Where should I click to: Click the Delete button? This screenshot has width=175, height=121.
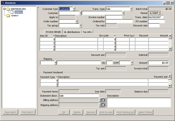(77, 112)
